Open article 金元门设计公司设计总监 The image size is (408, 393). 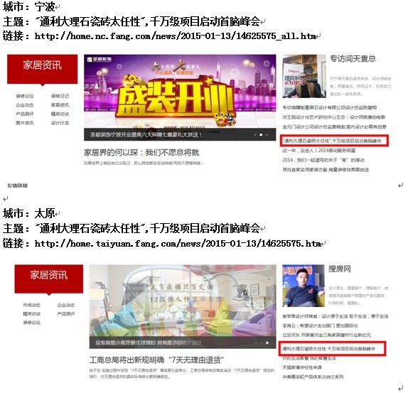(x=335, y=127)
